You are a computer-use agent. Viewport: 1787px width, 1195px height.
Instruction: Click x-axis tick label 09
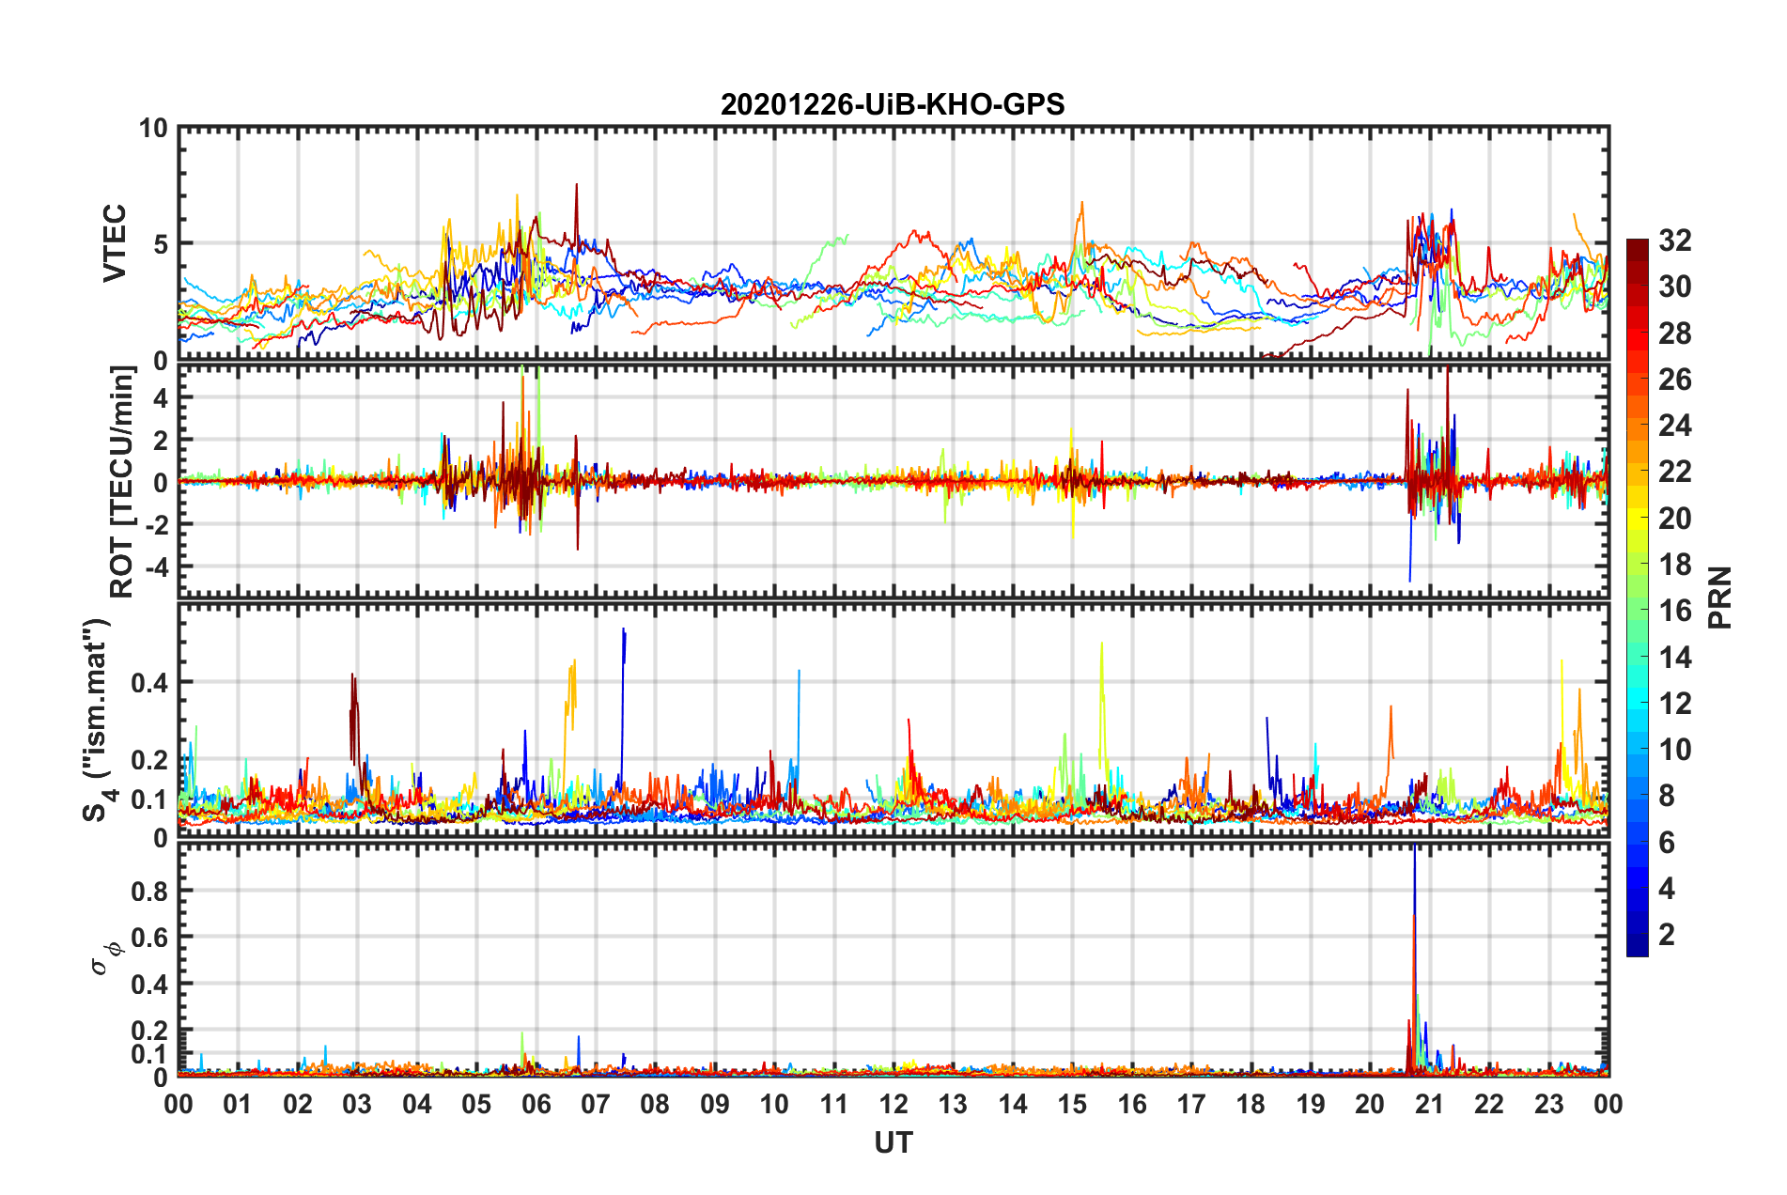[x=715, y=1104]
